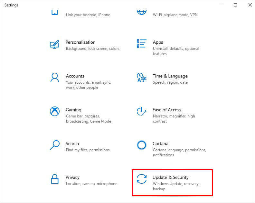Viewport: 255px width, 203px height.
Task: Maximize the Settings window
Action: [x=235, y=5]
